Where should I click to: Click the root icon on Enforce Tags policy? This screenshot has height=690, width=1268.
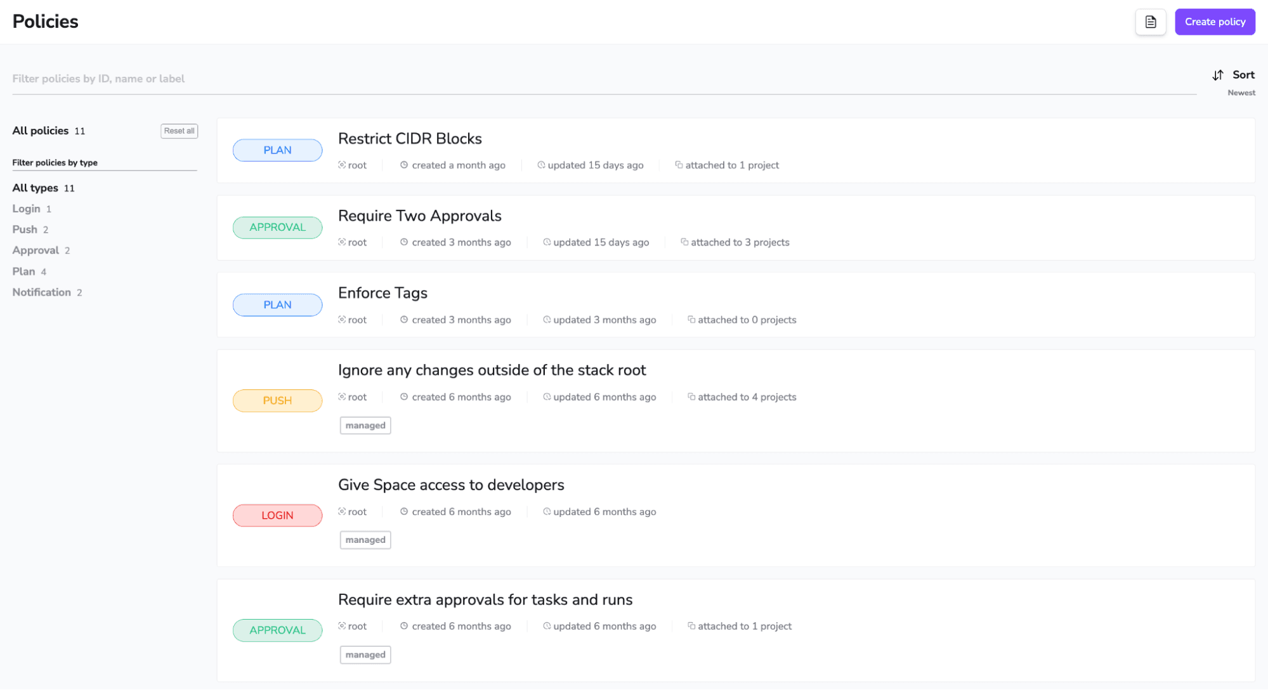point(342,320)
